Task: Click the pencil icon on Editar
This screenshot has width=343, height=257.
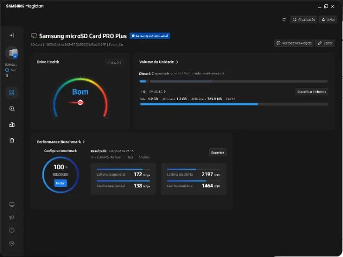Action: (320, 43)
